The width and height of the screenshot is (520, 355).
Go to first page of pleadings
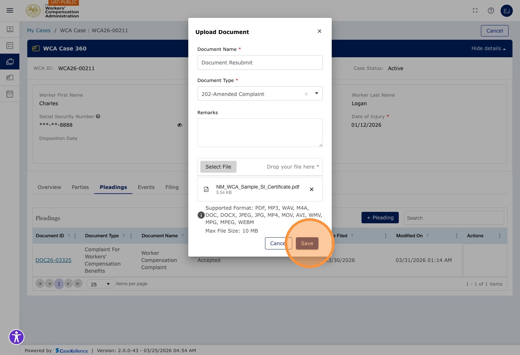(x=40, y=284)
